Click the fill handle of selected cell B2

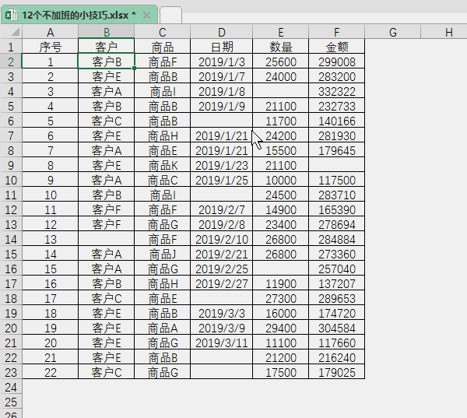coord(134,68)
